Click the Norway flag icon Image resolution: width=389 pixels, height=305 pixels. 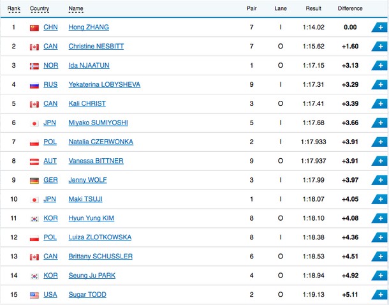(x=34, y=66)
